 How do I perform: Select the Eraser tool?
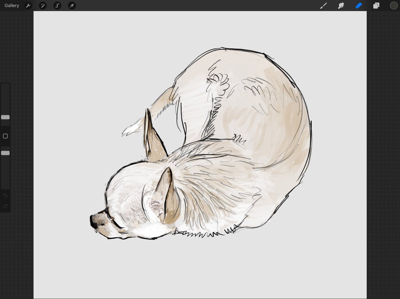click(359, 6)
